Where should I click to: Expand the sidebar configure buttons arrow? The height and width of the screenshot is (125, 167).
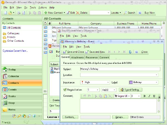(x=39, y=116)
